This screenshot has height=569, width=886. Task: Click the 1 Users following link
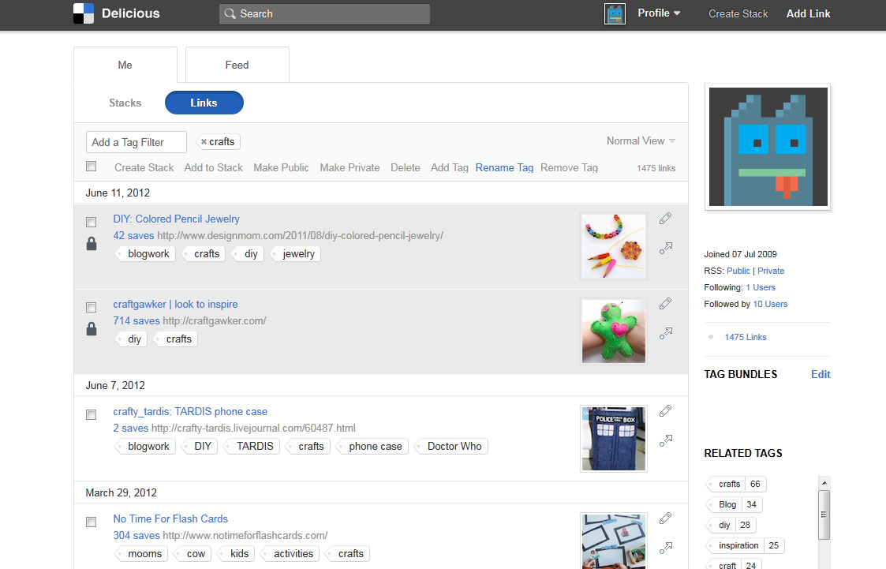pyautogui.click(x=761, y=287)
